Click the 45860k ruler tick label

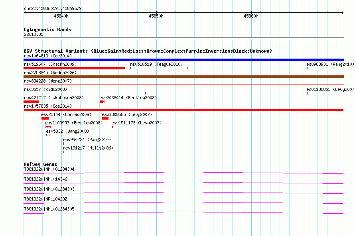[251, 16]
